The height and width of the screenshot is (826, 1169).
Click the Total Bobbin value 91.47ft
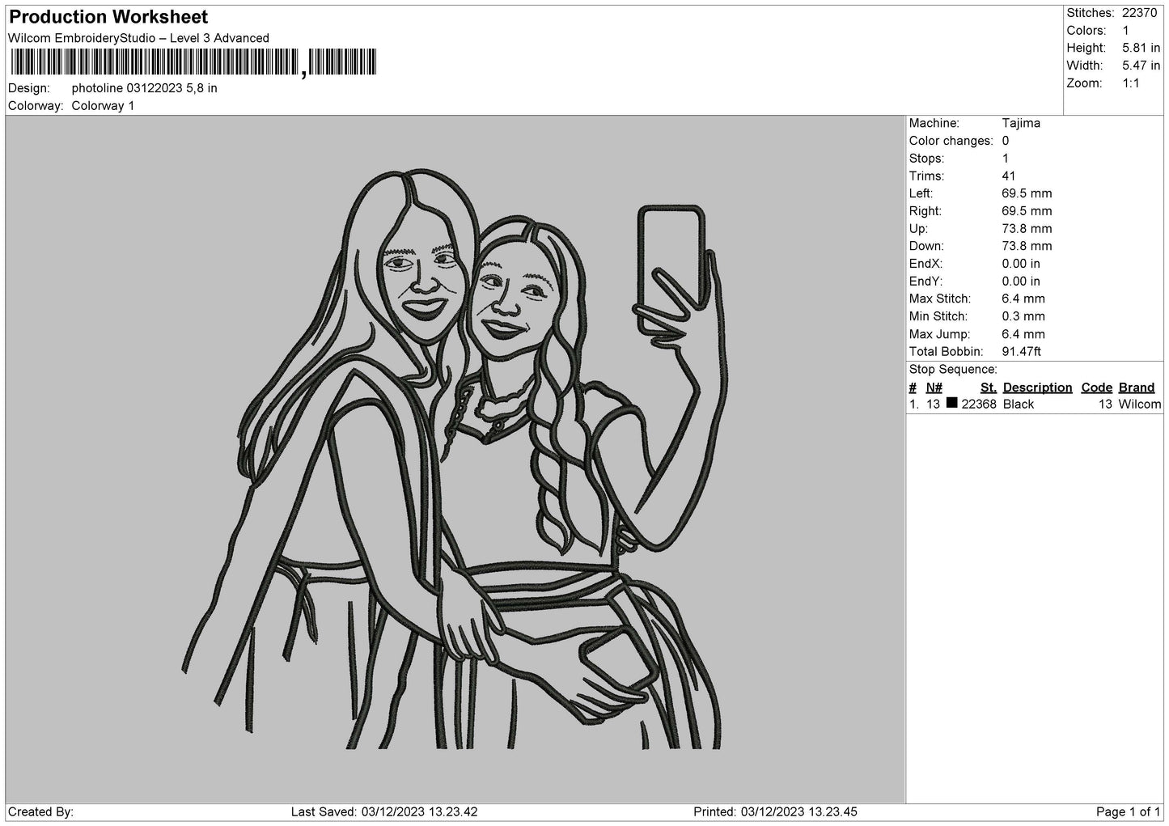pyautogui.click(x=1021, y=352)
